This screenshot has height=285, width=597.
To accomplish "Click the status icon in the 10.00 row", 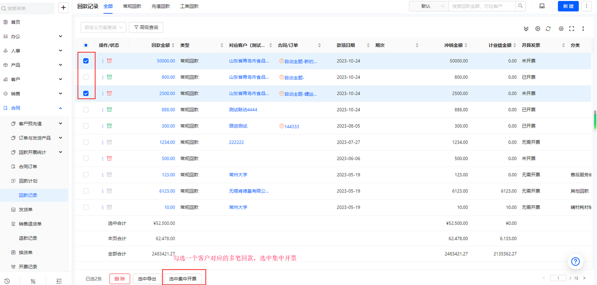I will pyautogui.click(x=109, y=208).
